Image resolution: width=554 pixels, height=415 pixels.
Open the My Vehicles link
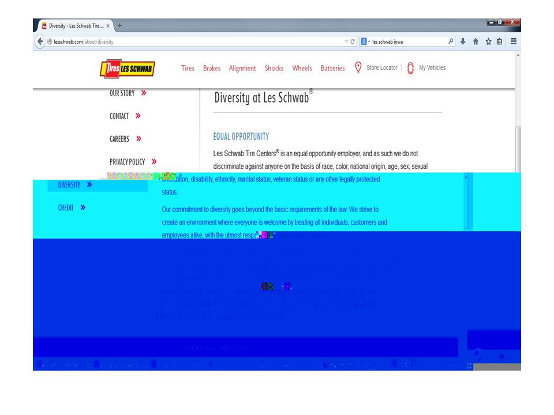(x=432, y=67)
